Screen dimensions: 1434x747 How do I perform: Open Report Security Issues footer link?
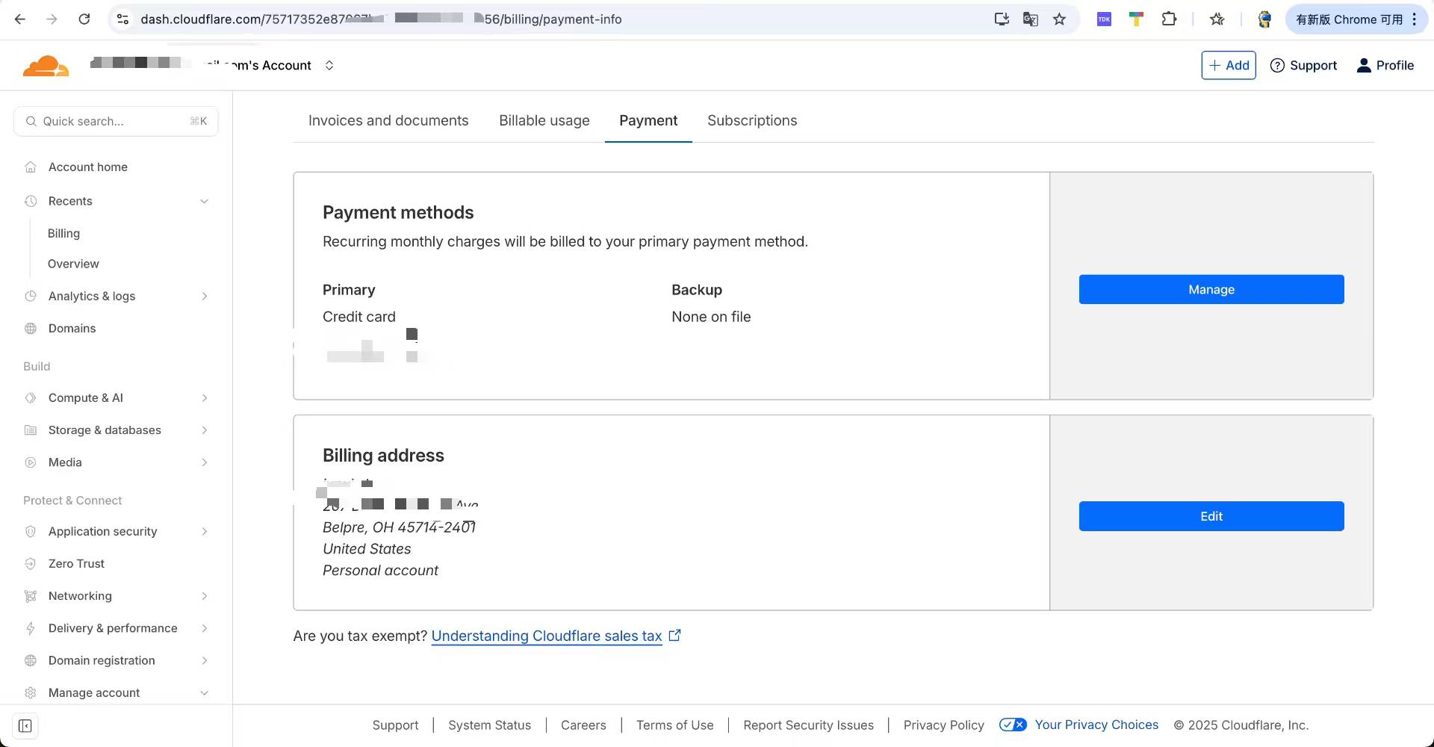pos(808,725)
